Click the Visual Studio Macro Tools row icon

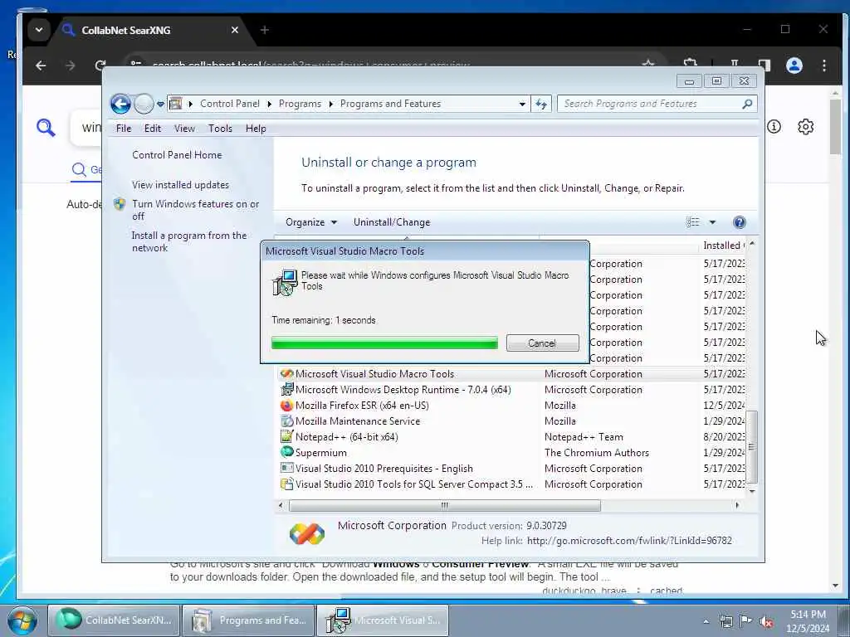tap(286, 374)
